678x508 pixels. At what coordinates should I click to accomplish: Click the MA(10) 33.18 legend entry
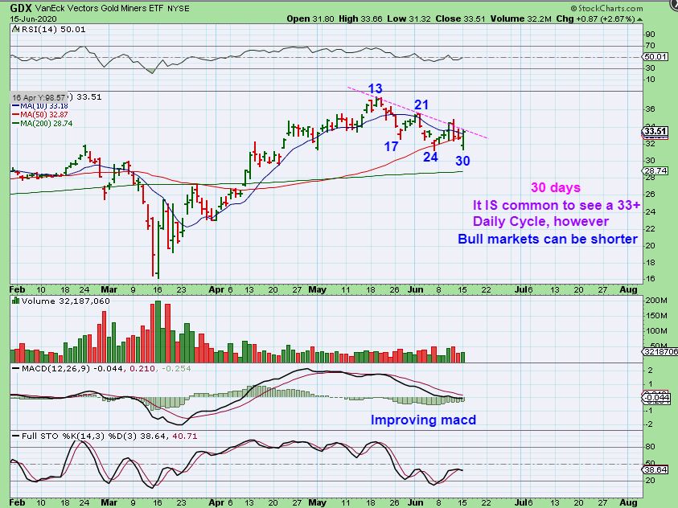point(39,106)
